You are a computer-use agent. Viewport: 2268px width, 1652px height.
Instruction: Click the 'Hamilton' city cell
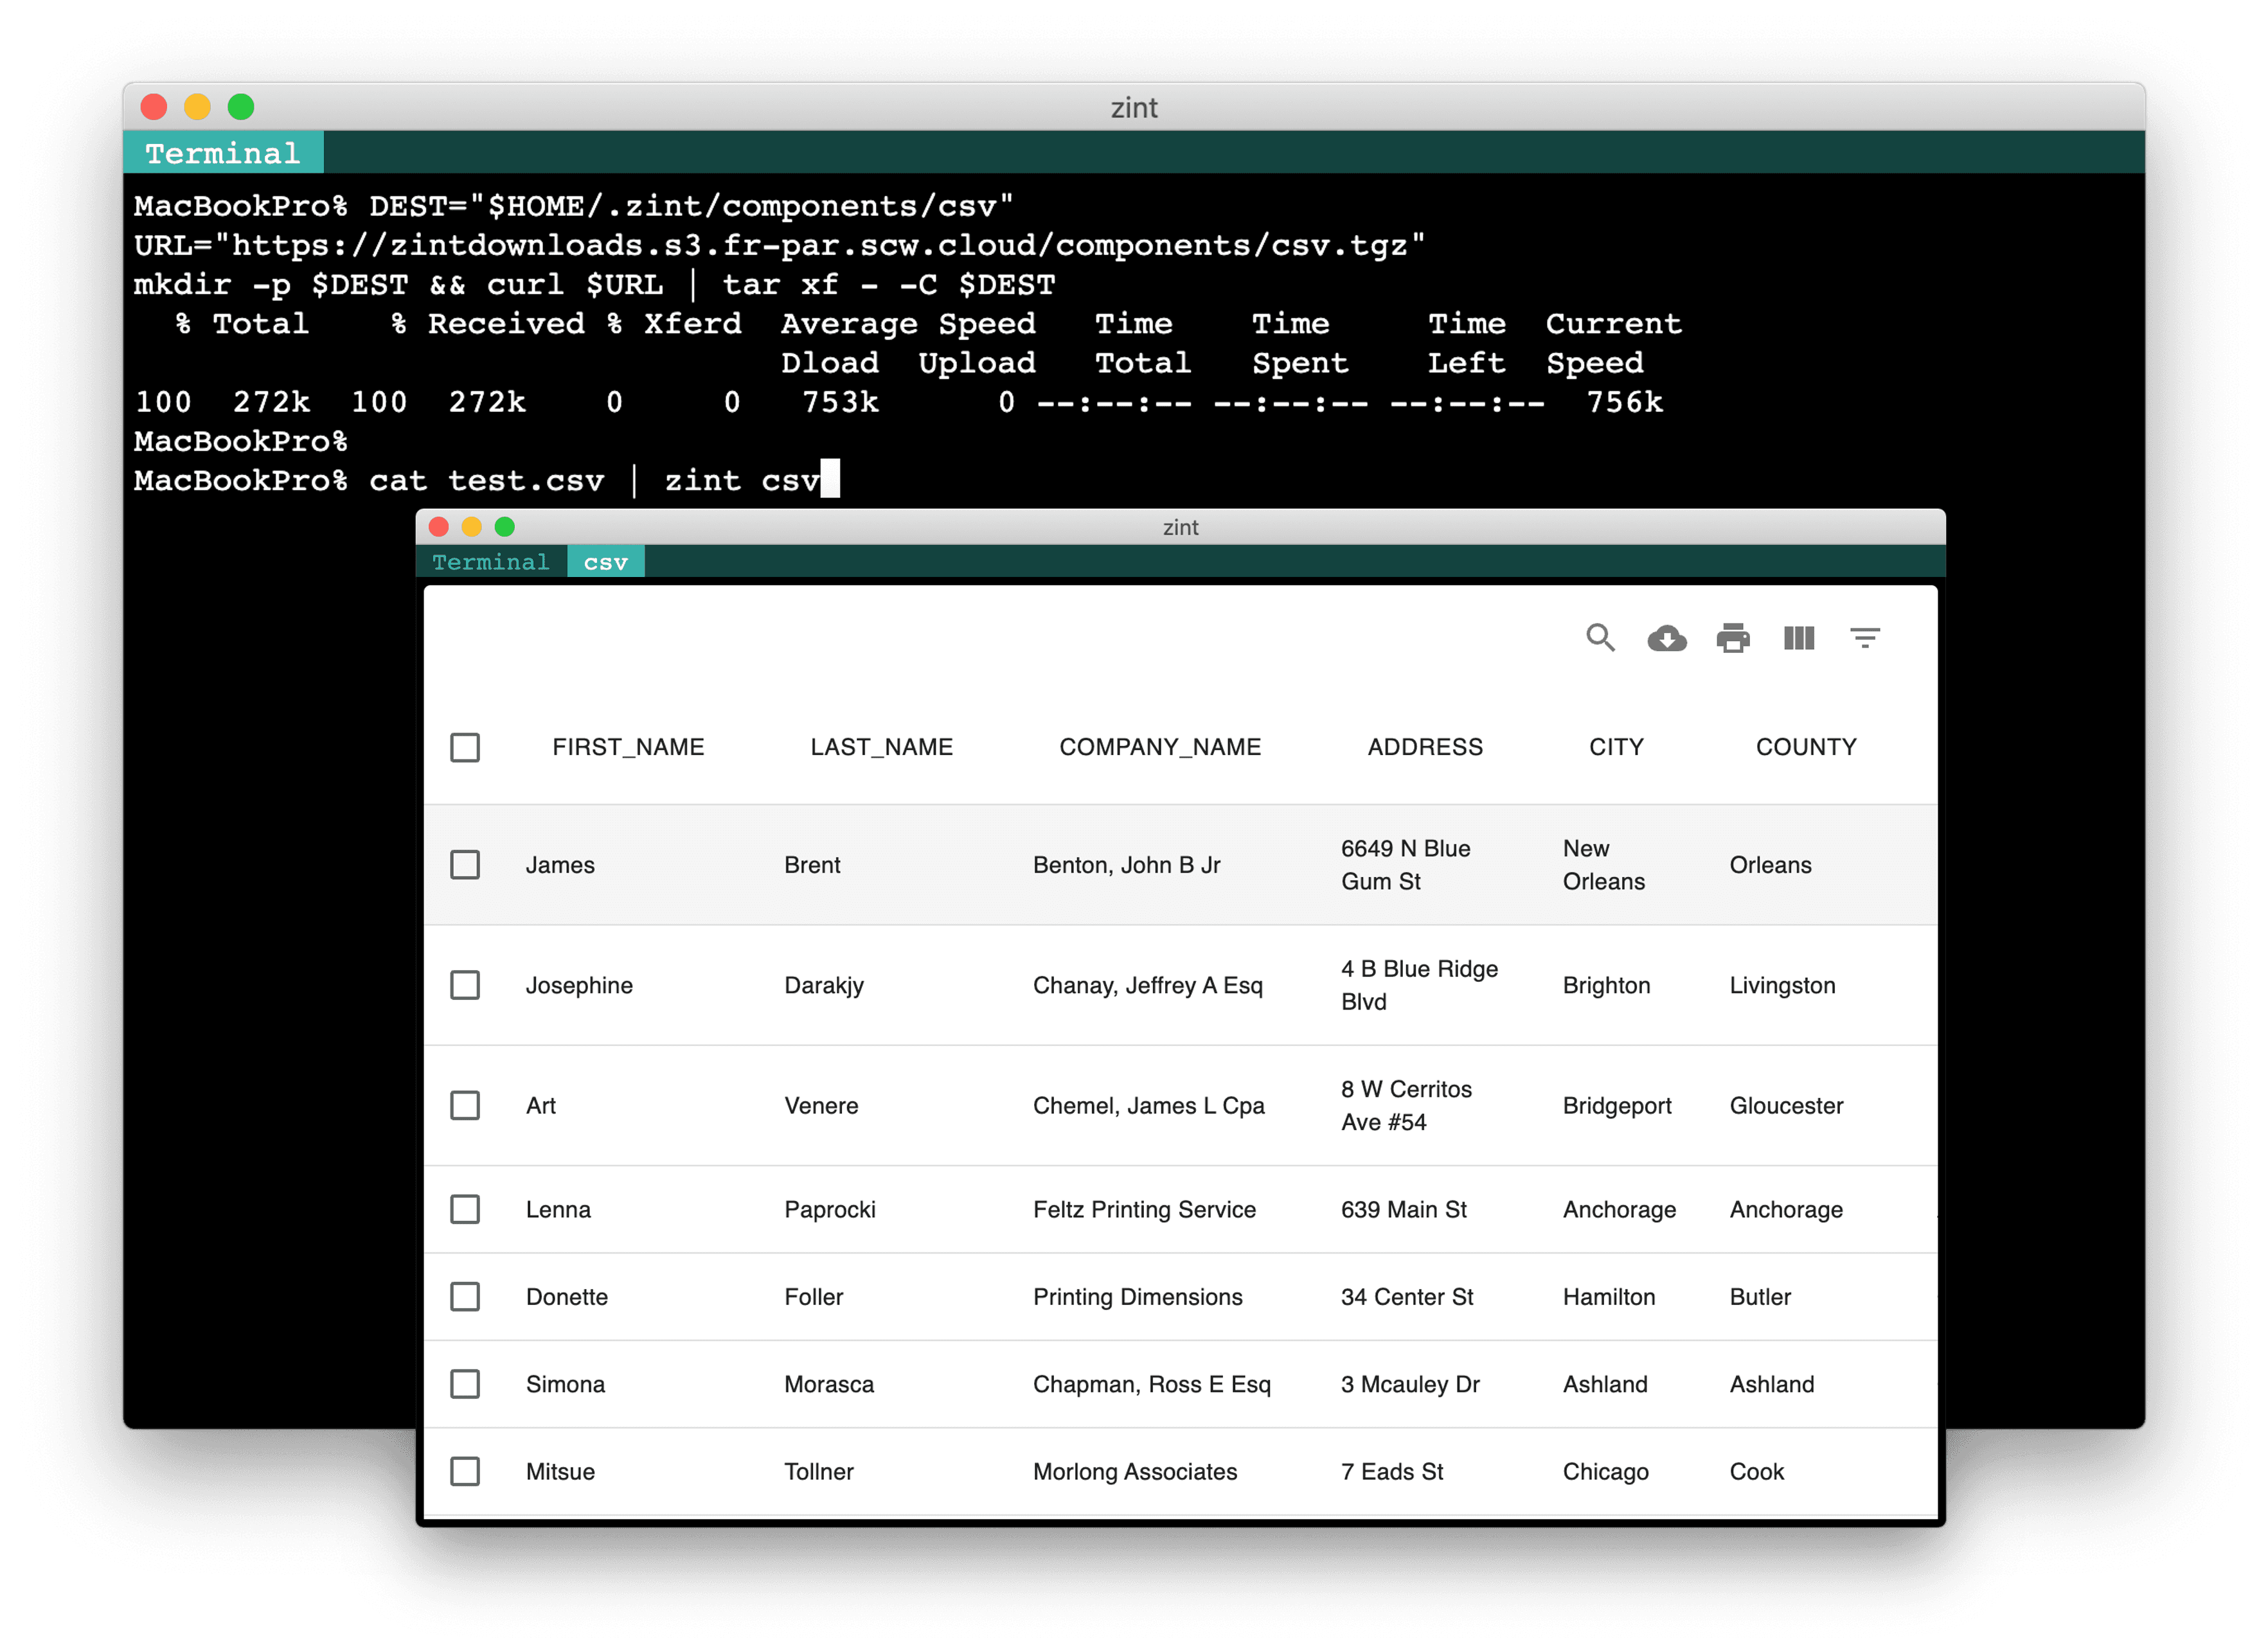click(1609, 1297)
